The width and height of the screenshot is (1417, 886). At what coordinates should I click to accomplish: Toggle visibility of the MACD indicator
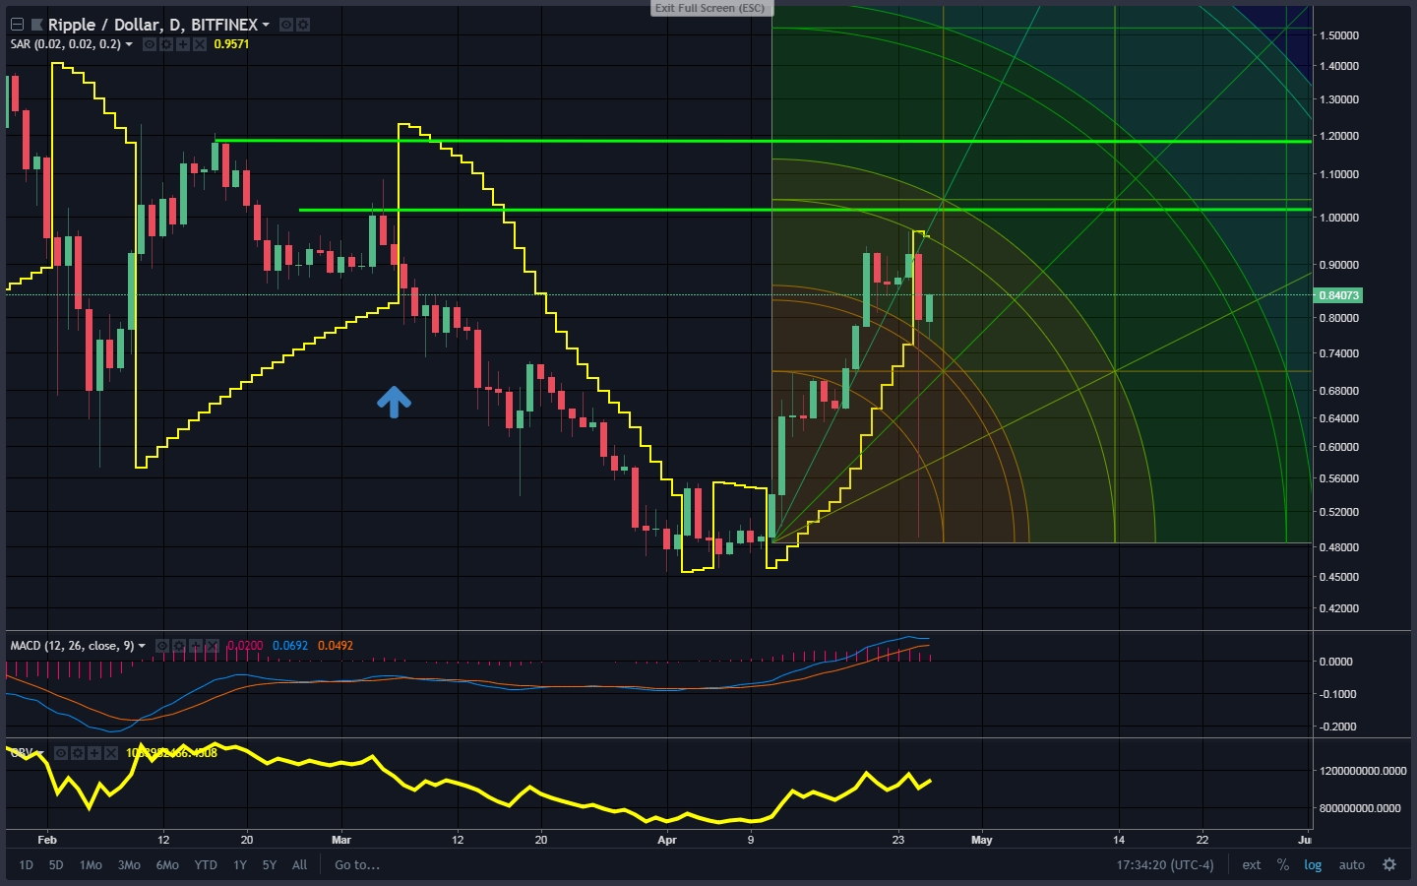coord(162,646)
